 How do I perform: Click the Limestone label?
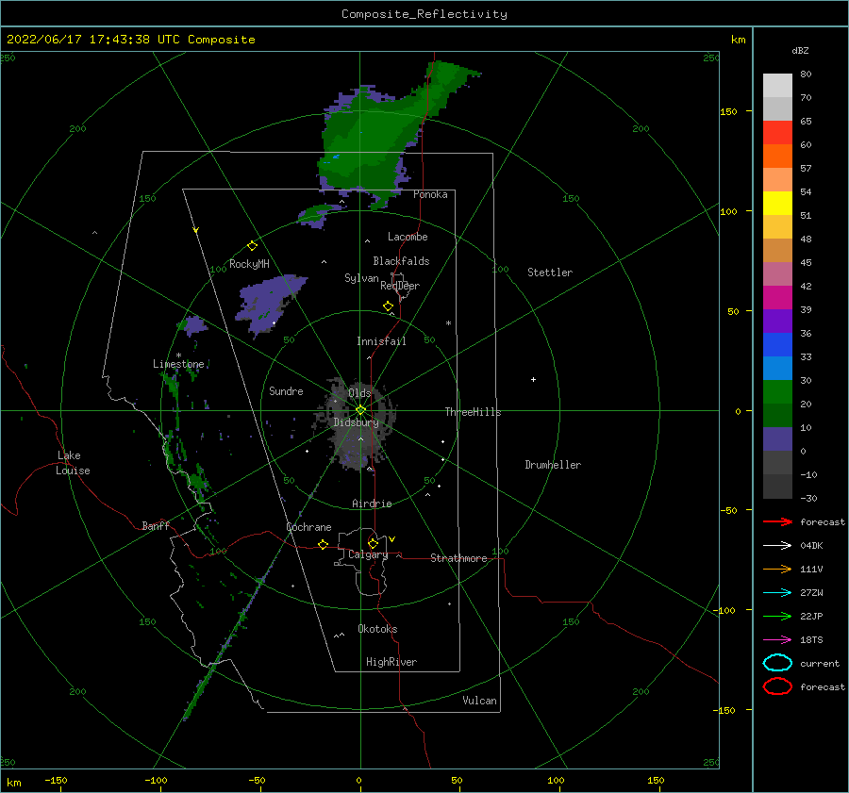point(178,364)
